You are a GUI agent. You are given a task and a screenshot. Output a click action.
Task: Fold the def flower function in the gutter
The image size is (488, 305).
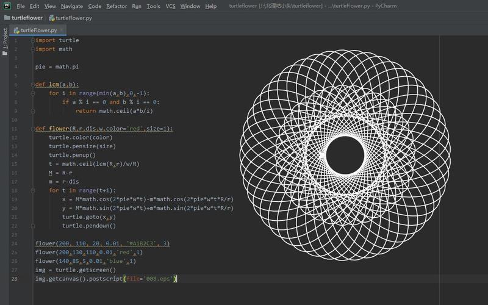[32, 129]
